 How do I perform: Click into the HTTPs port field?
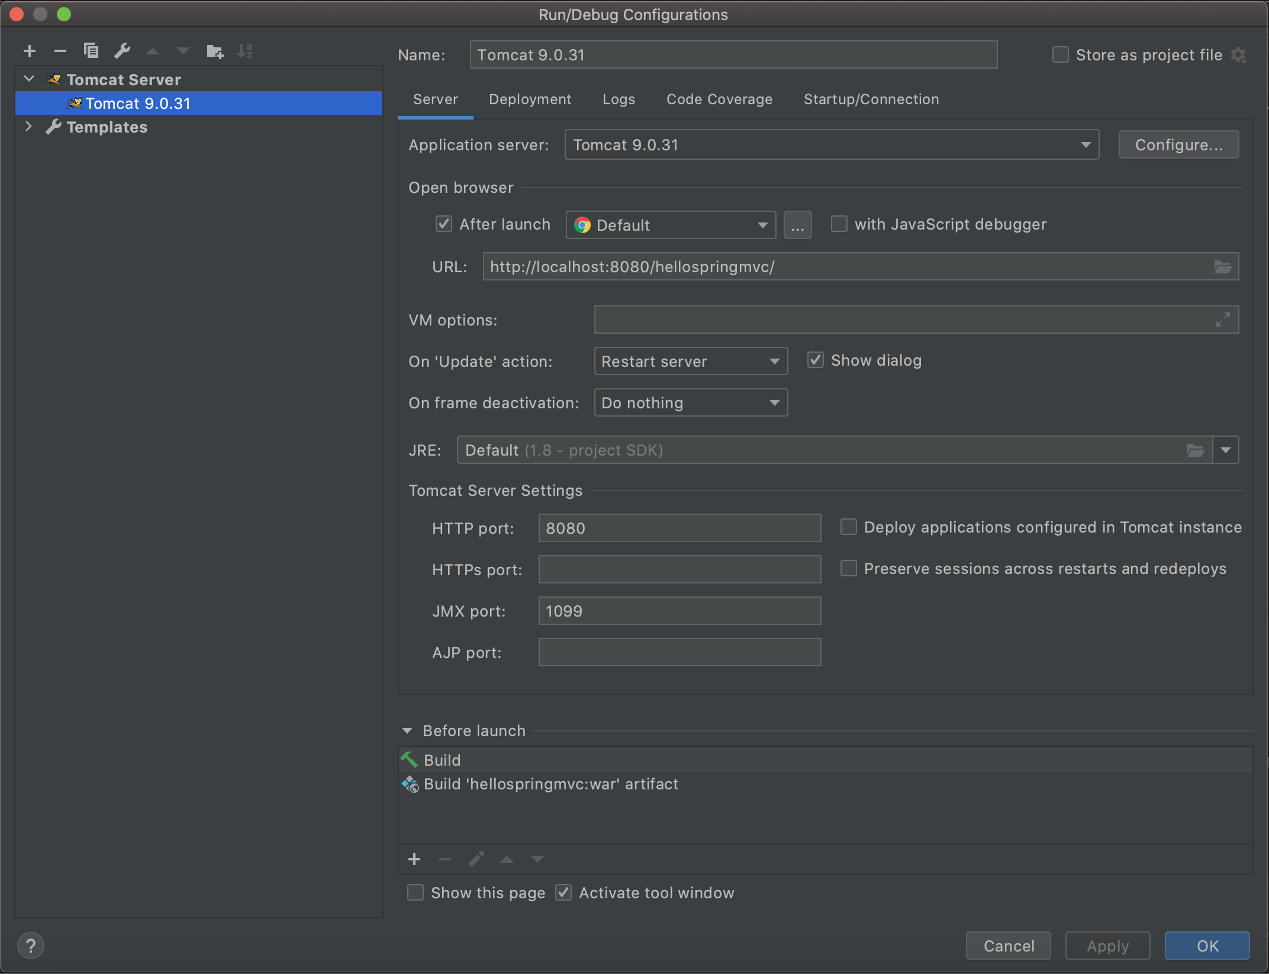pos(679,569)
